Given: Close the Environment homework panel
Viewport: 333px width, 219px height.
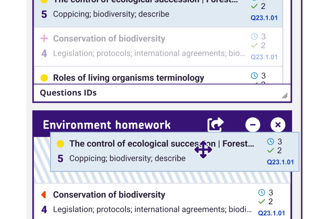Looking at the screenshot, I should (x=278, y=125).
